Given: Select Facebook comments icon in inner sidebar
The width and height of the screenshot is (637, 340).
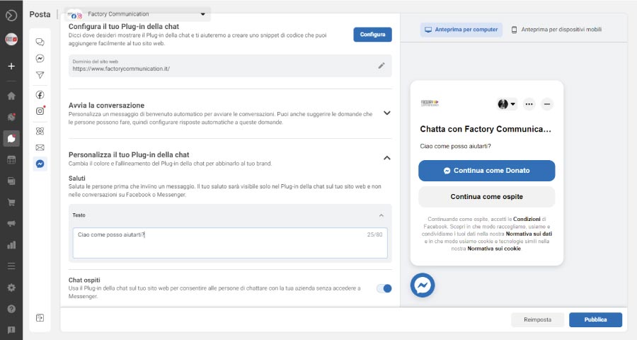Looking at the screenshot, I should tap(40, 95).
